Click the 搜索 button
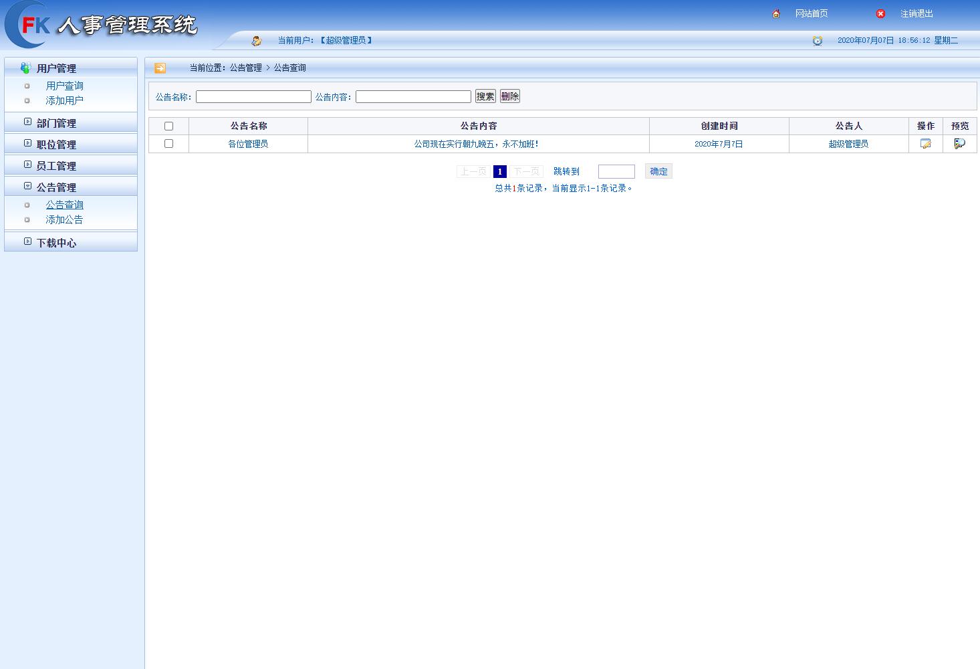 tap(485, 96)
